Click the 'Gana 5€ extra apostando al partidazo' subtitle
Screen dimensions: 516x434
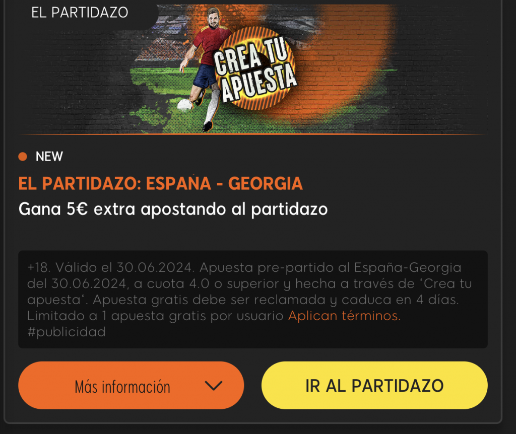pyautogui.click(x=173, y=209)
